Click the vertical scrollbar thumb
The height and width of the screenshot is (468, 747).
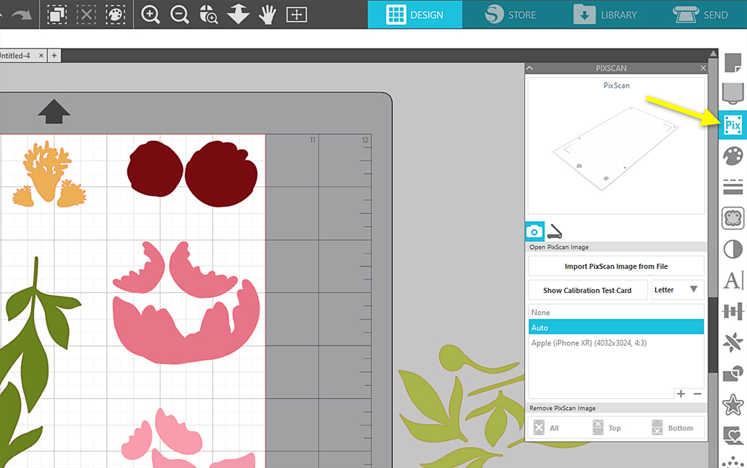(x=713, y=335)
